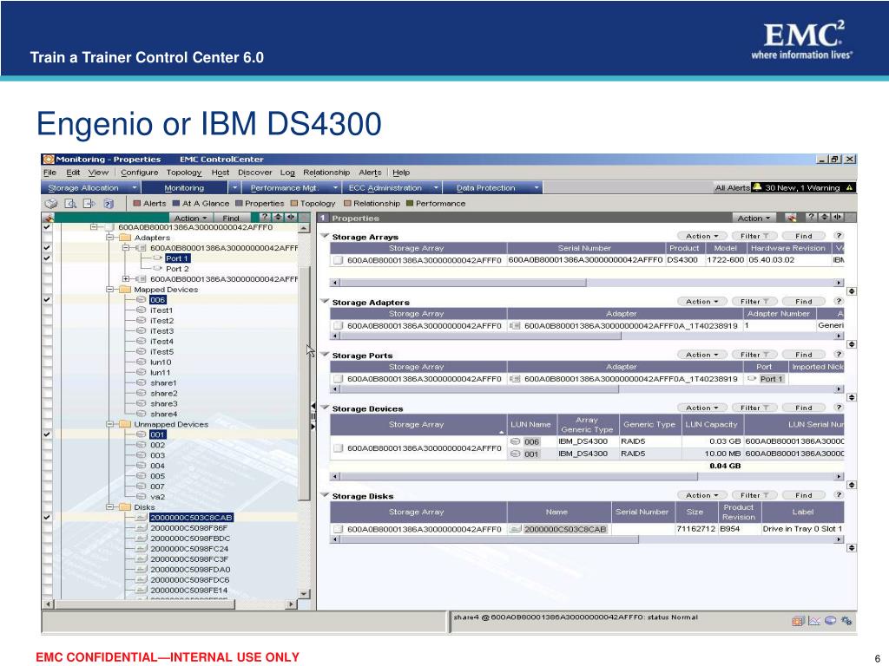
Task: Select the iTest3 mapped device
Action: pos(161,330)
